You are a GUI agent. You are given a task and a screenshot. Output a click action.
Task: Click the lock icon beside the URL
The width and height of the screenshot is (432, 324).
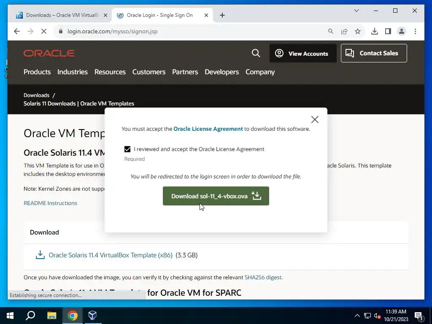pos(61,31)
